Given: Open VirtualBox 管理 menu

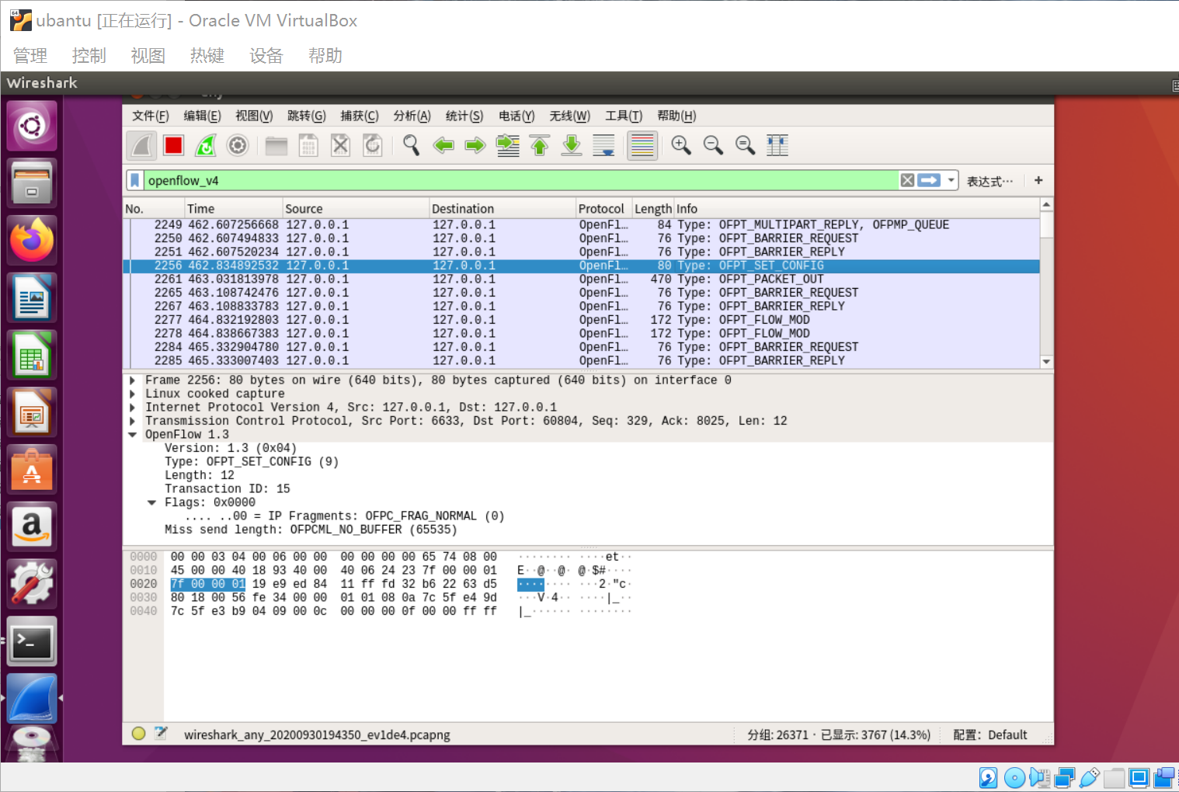Looking at the screenshot, I should coord(30,56).
